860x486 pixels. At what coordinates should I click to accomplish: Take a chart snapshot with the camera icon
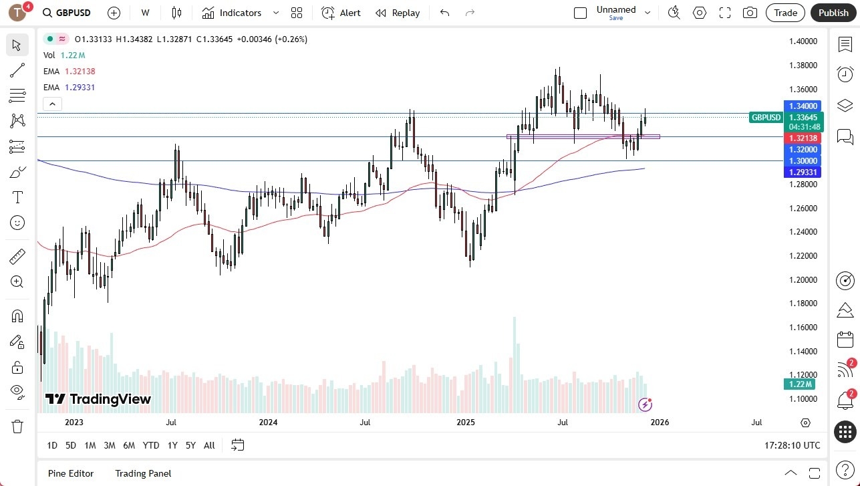(750, 12)
